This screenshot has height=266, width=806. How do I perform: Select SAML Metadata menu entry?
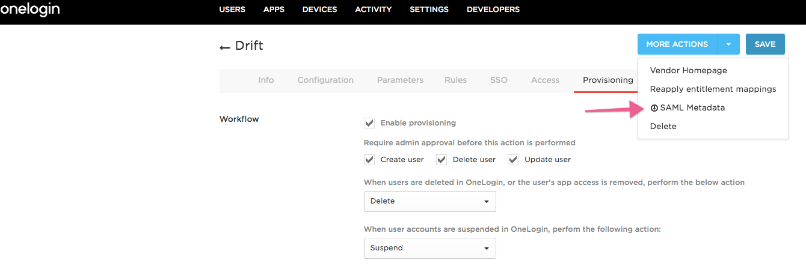click(x=713, y=107)
